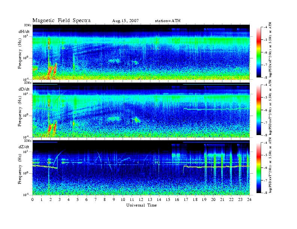Screen dimensions: 297x229
Task: Click hour 13 on the Universal Time axis
Action: tap(150, 200)
